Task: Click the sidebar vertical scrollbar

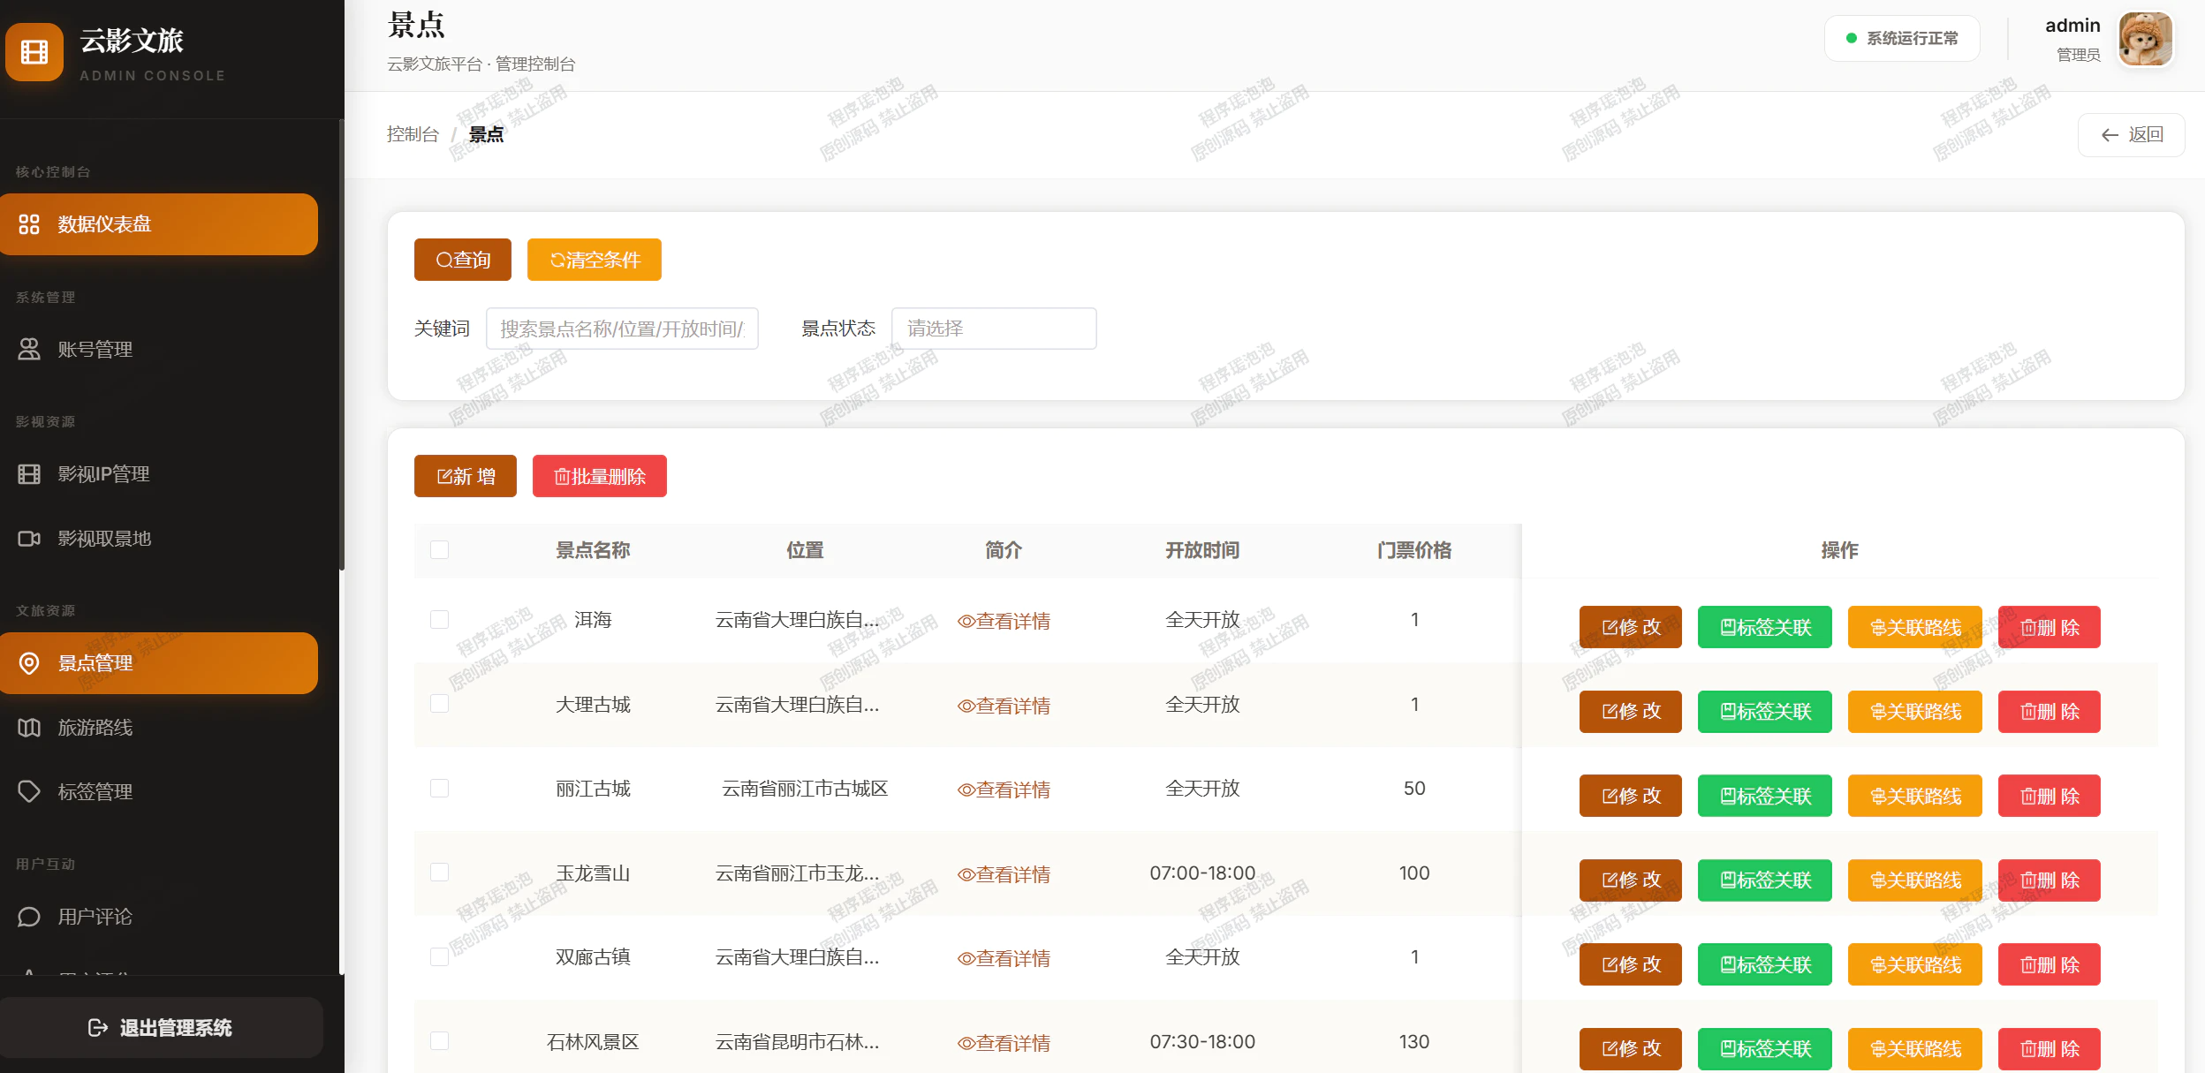Action: coord(341,344)
